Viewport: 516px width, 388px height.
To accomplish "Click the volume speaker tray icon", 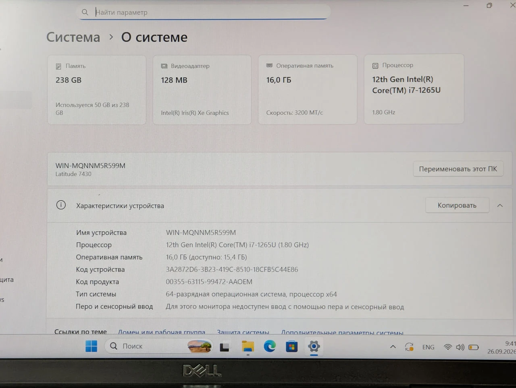I will [x=460, y=347].
